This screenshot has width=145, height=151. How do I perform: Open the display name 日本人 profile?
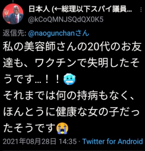click(x=39, y=9)
